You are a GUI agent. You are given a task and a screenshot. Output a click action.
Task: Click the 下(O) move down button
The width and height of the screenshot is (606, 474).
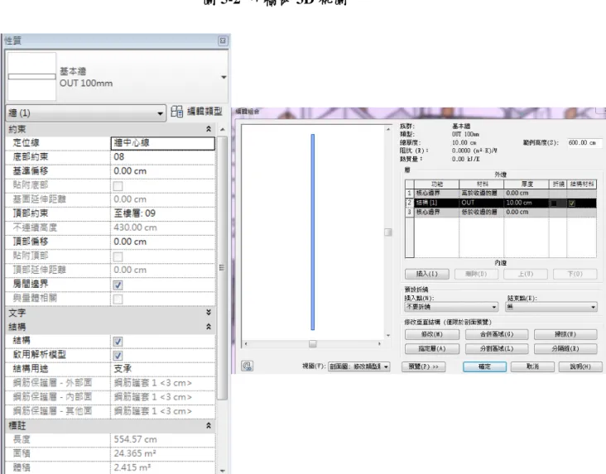(x=575, y=274)
